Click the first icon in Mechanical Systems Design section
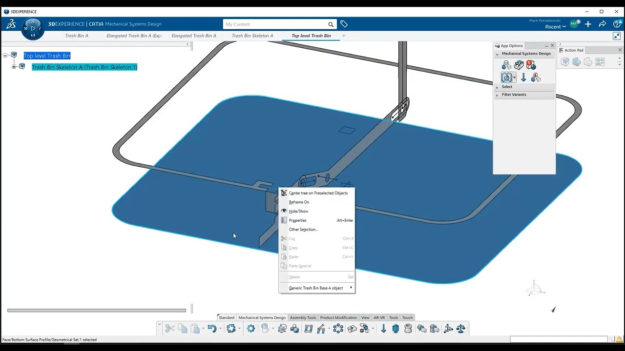This screenshot has height=351, width=625. (x=506, y=65)
